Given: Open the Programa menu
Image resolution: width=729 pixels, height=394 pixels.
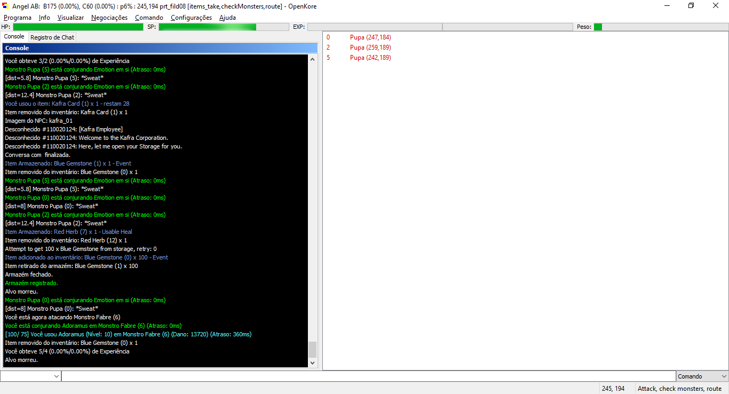Looking at the screenshot, I should coord(18,18).
